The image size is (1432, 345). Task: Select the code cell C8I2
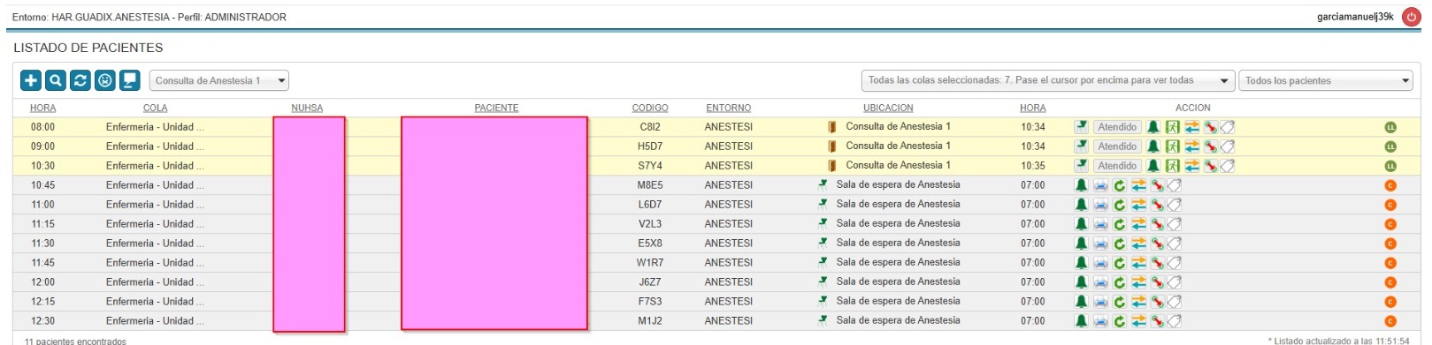pyautogui.click(x=650, y=127)
